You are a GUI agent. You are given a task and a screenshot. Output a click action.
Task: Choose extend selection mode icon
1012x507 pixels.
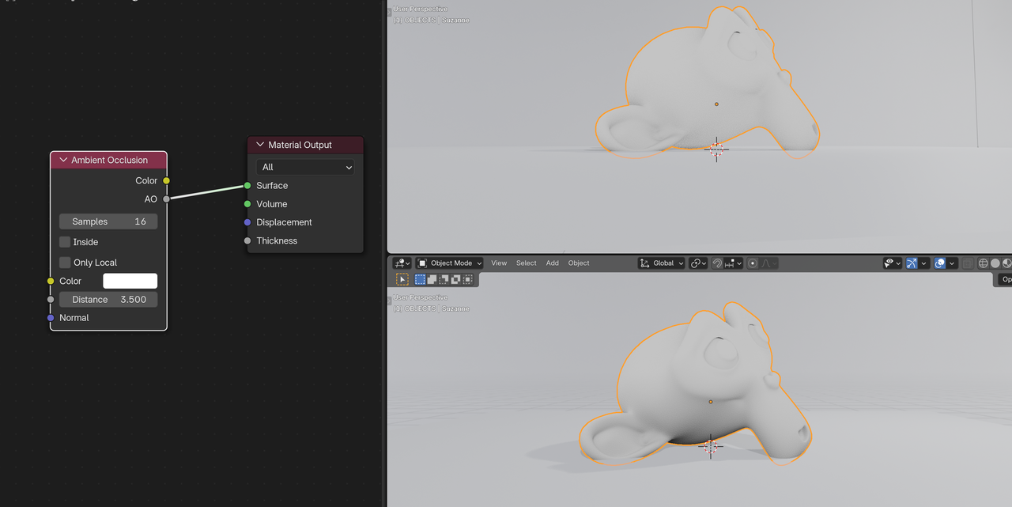pos(432,279)
